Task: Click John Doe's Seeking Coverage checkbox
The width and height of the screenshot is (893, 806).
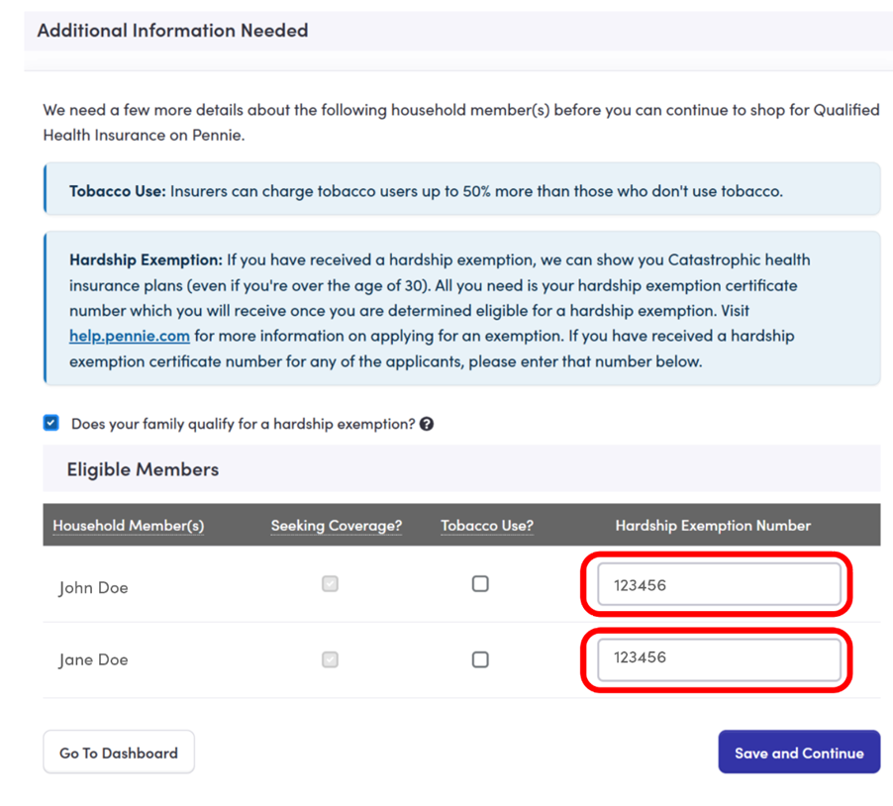Action: coord(330,584)
